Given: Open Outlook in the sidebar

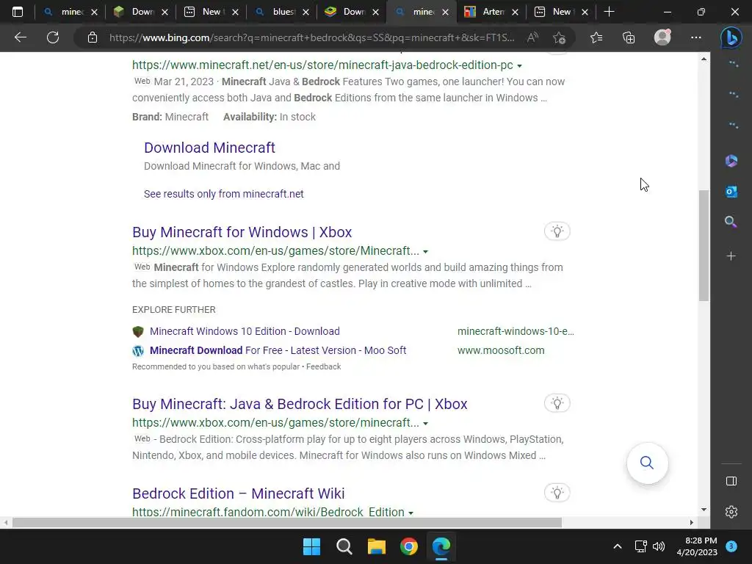Looking at the screenshot, I should pos(731,192).
